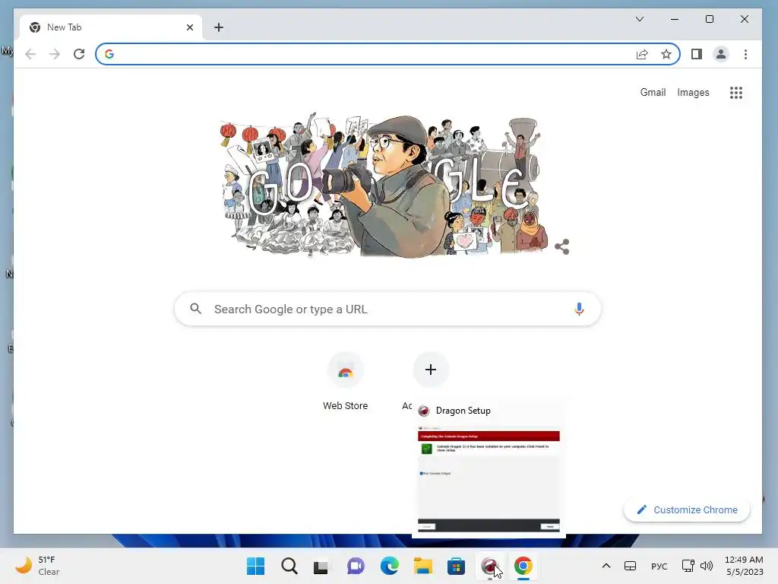Open the Chrome side panel
Viewport: 778px width, 584px height.
coord(697,54)
